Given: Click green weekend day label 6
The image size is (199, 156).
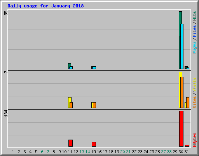Looking at the screenshot, I should coord(42,152).
